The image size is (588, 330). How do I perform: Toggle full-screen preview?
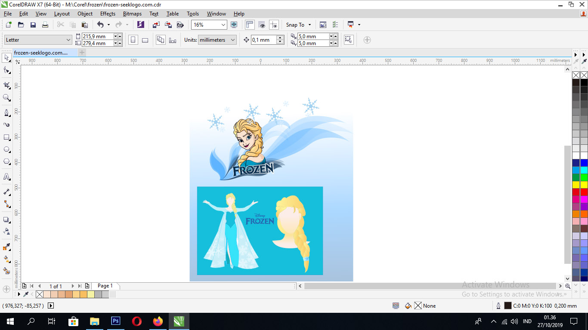pos(234,25)
